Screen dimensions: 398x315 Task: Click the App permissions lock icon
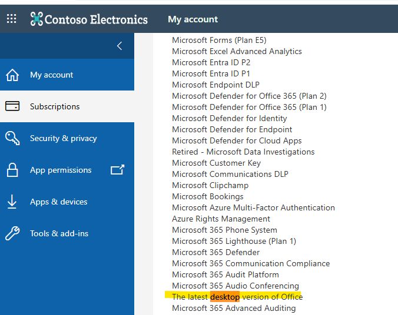[12, 170]
